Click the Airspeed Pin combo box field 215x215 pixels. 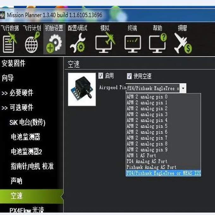click(156, 88)
